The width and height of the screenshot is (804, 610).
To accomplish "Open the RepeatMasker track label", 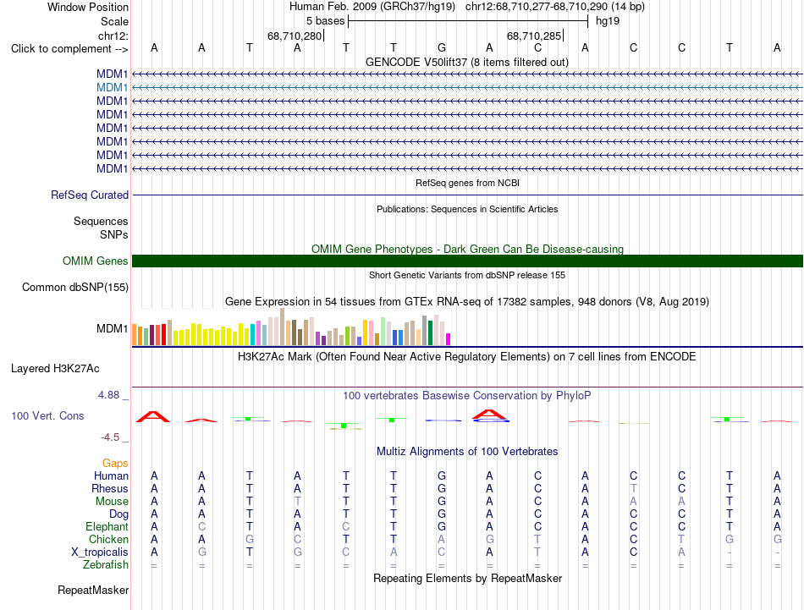I will 93,590.
